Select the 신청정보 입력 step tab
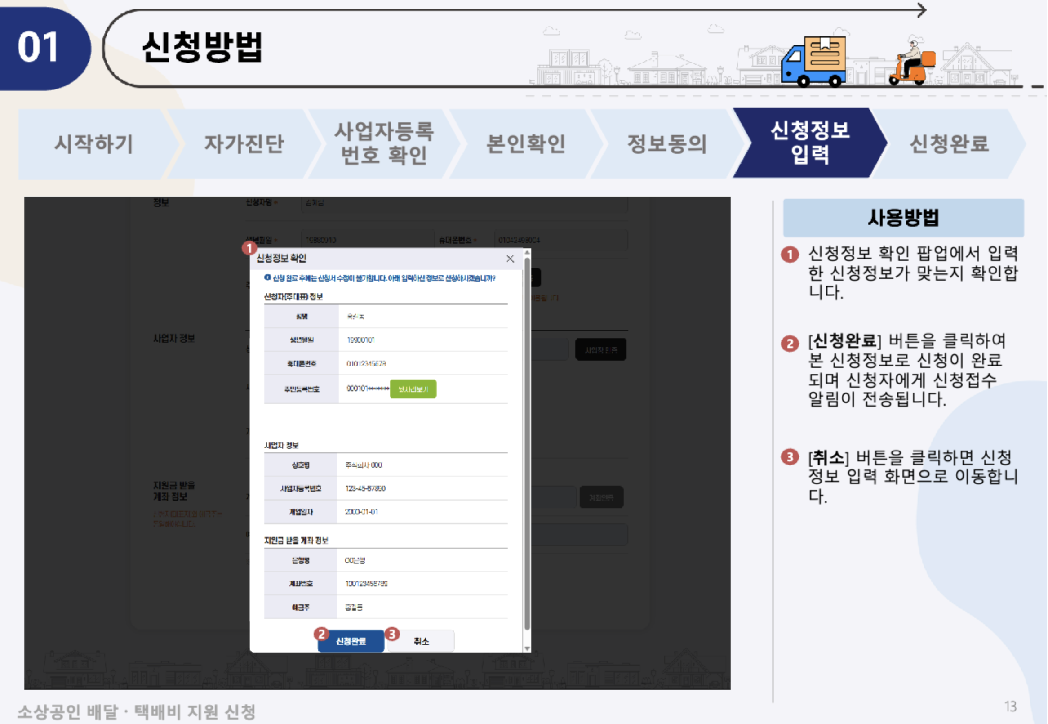 (809, 143)
